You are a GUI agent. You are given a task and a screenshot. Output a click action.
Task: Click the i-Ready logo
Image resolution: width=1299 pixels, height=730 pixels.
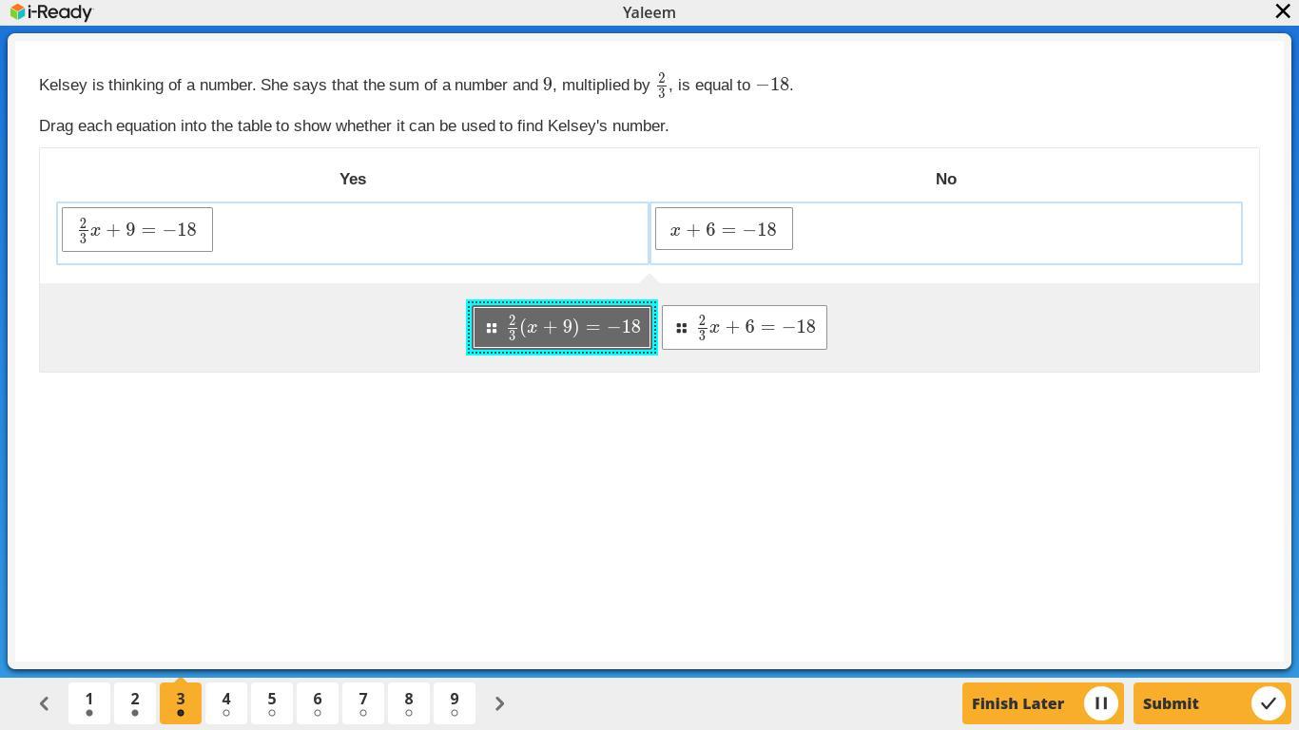pos(51,12)
